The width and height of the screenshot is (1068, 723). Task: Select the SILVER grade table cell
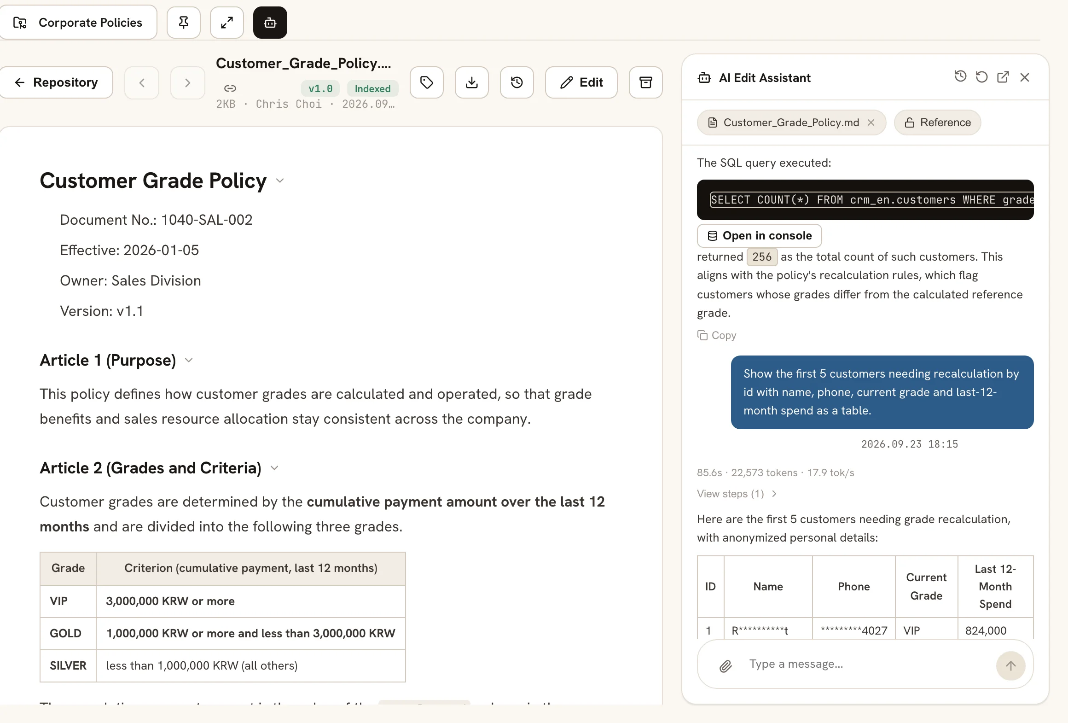(x=68, y=666)
